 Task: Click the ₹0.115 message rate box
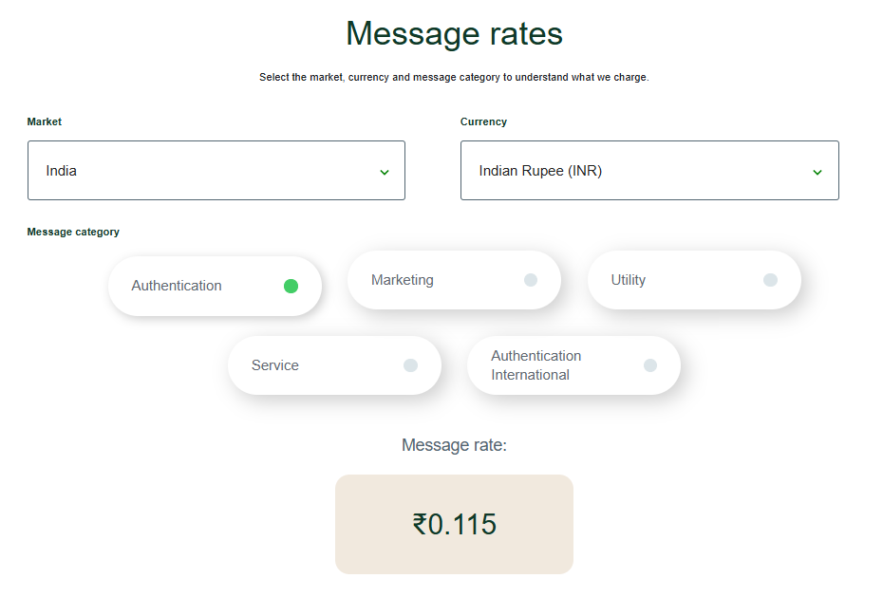click(454, 523)
